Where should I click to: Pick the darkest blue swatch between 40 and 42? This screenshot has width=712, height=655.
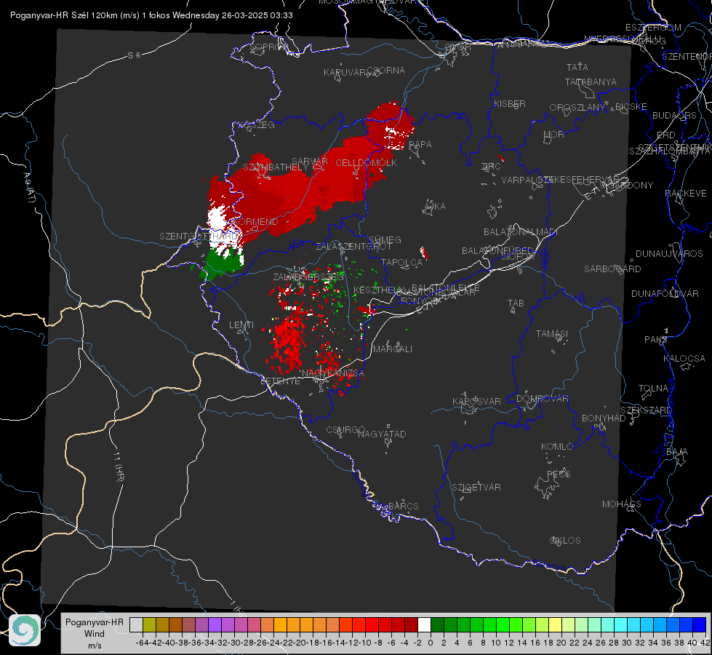(x=699, y=625)
